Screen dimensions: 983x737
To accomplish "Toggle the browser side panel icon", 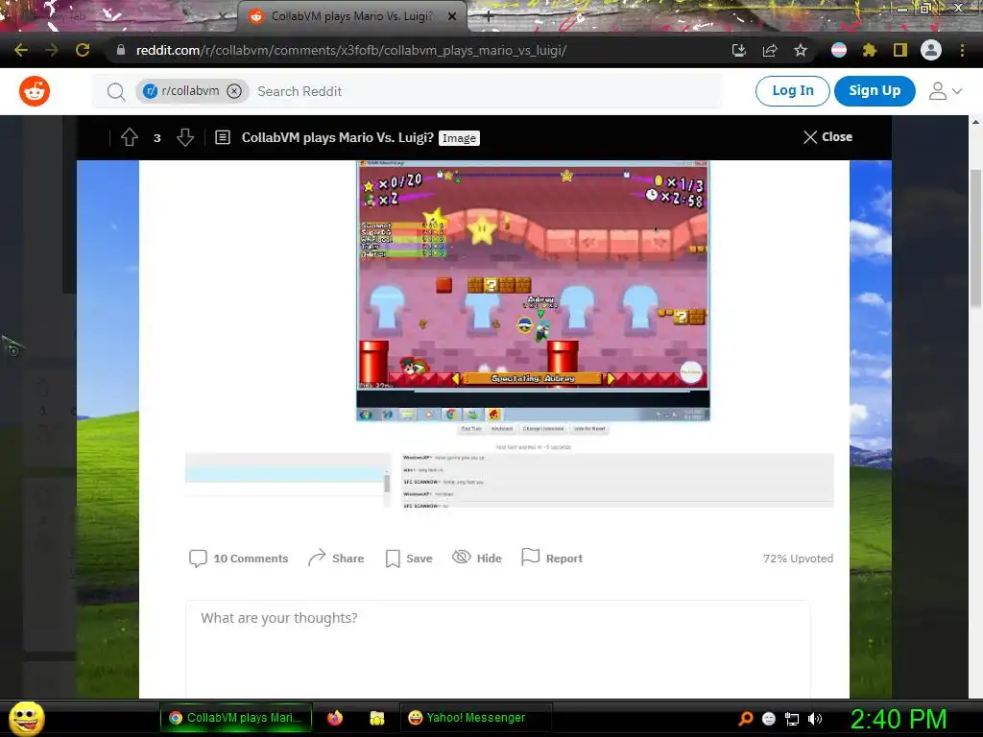I will click(900, 50).
